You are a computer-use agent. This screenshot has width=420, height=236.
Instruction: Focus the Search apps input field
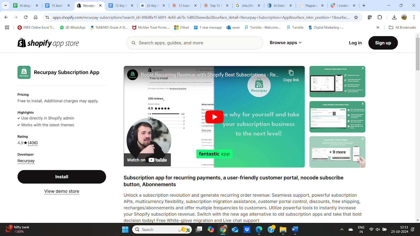tap(195, 43)
